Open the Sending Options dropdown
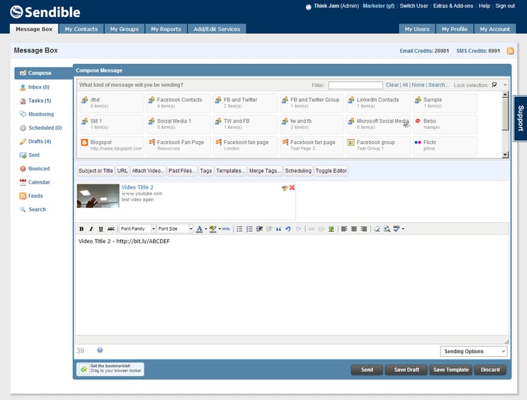 point(474,351)
